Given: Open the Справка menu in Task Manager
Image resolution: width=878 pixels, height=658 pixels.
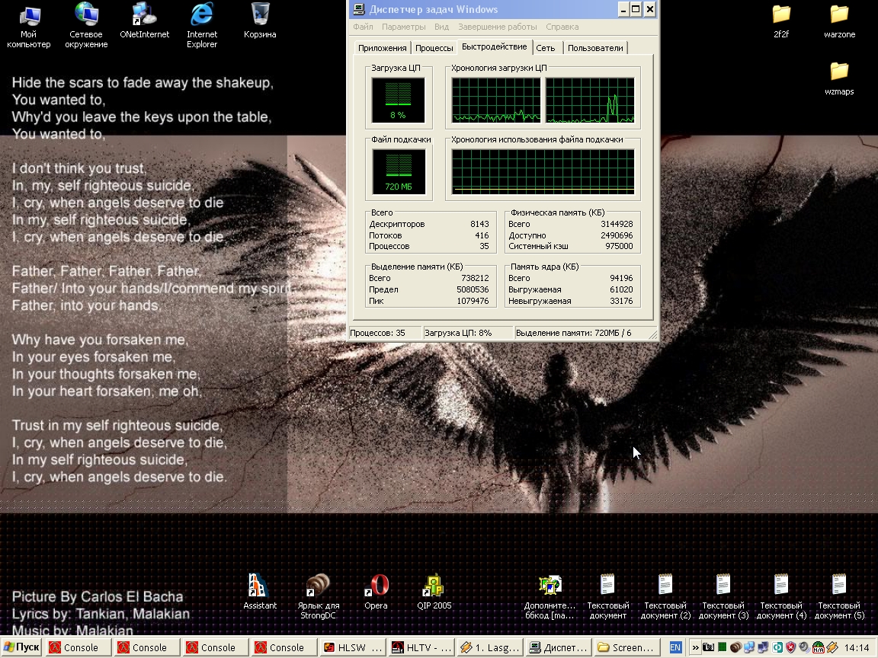Looking at the screenshot, I should tap(562, 27).
